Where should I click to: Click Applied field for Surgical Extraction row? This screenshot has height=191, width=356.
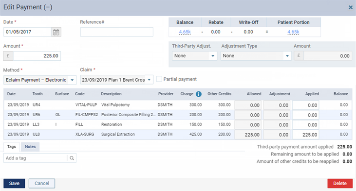click(x=306, y=135)
